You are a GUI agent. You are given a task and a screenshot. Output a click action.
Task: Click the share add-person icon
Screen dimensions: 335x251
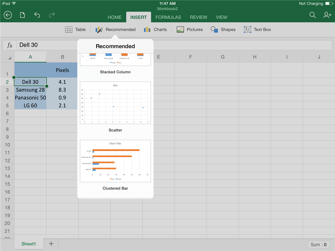point(327,15)
